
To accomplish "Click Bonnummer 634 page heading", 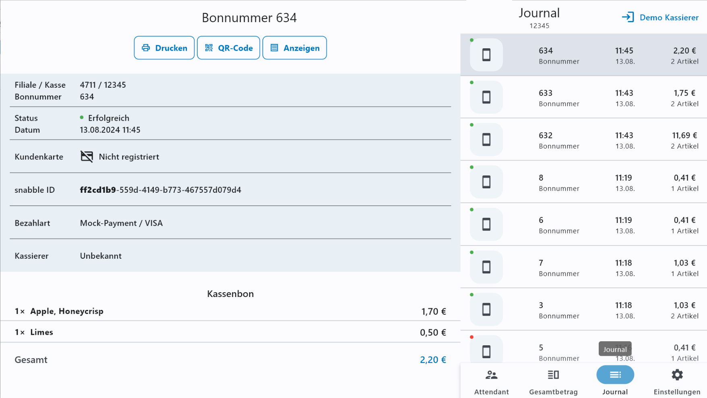I will click(x=249, y=18).
